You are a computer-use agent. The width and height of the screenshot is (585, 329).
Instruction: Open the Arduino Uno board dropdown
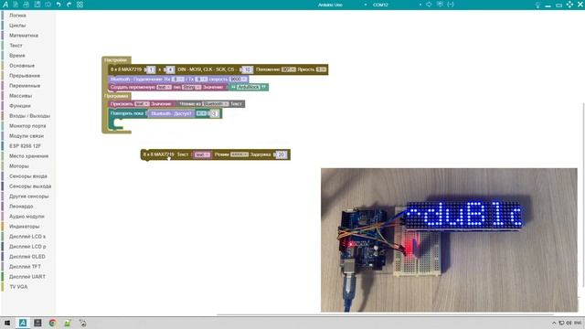tap(341, 5)
